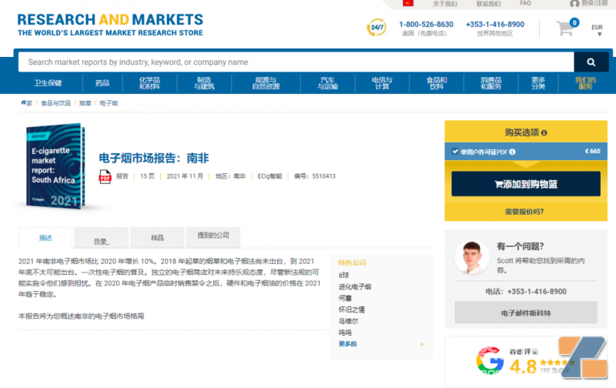The image size is (616, 388).
Task: Open the shopping cart icon
Action: point(567,27)
